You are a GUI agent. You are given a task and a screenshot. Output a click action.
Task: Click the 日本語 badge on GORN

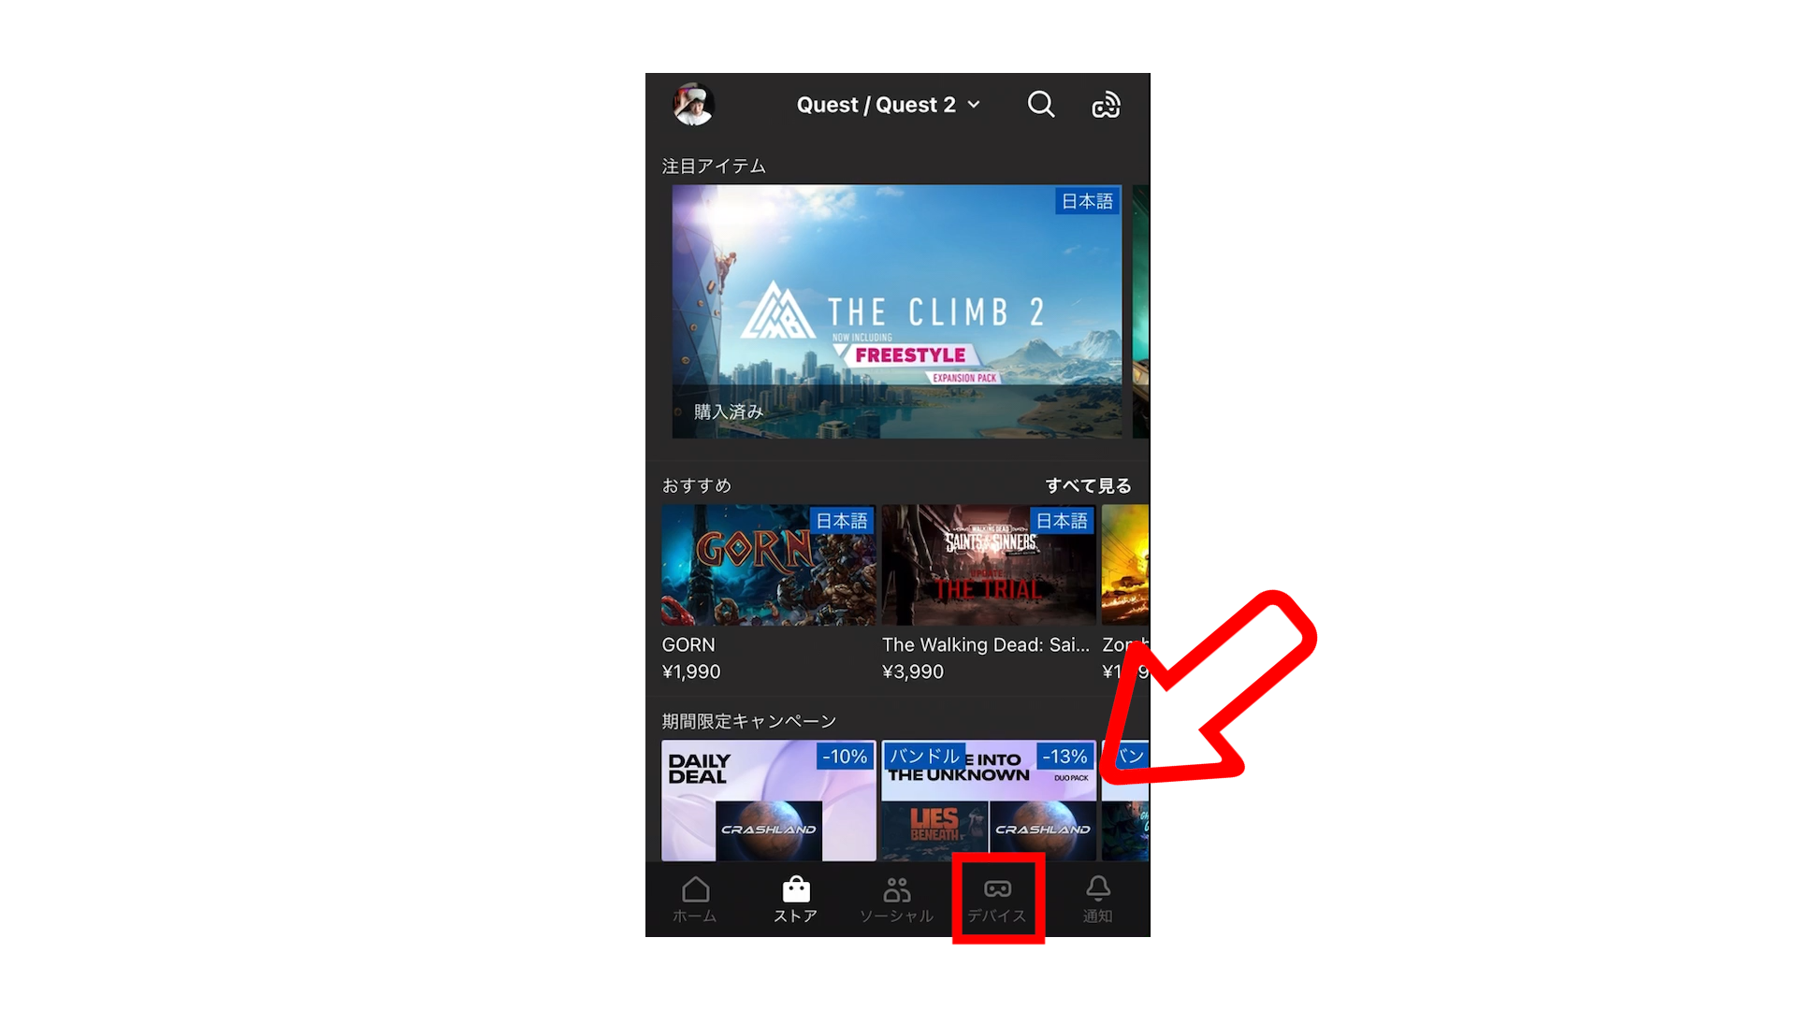pos(842,521)
